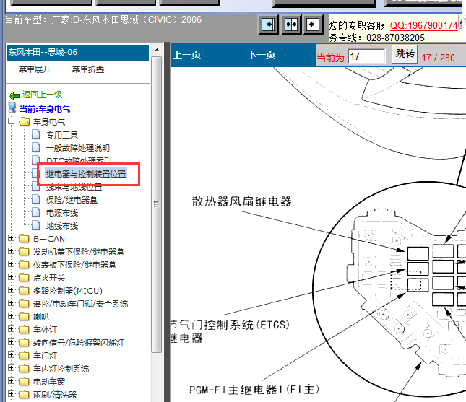
Task: Click the 雨刷/清洗器 folder icon
Action: (24, 395)
